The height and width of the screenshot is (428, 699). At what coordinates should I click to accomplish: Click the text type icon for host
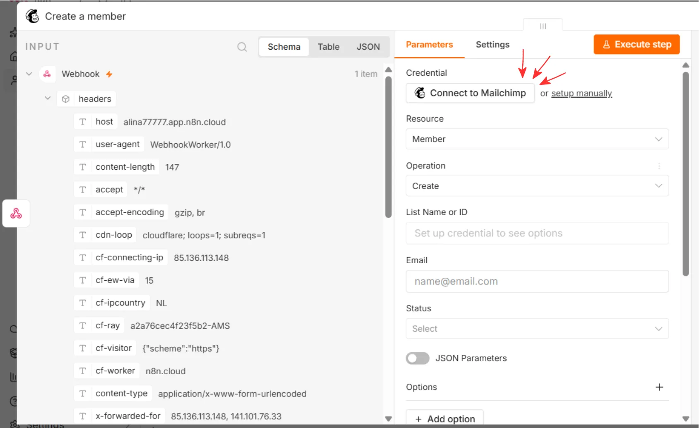[x=83, y=122]
